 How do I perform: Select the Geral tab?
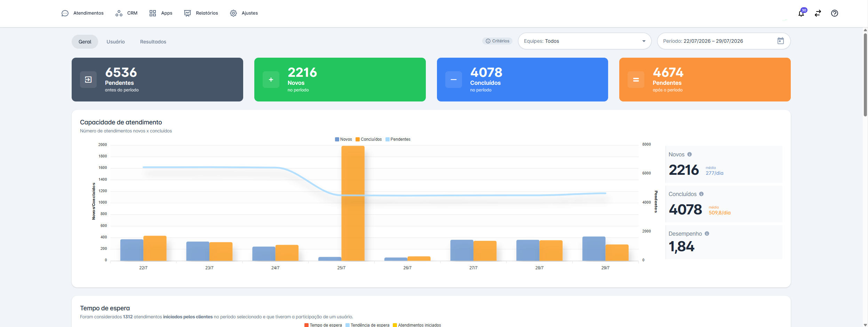point(85,42)
